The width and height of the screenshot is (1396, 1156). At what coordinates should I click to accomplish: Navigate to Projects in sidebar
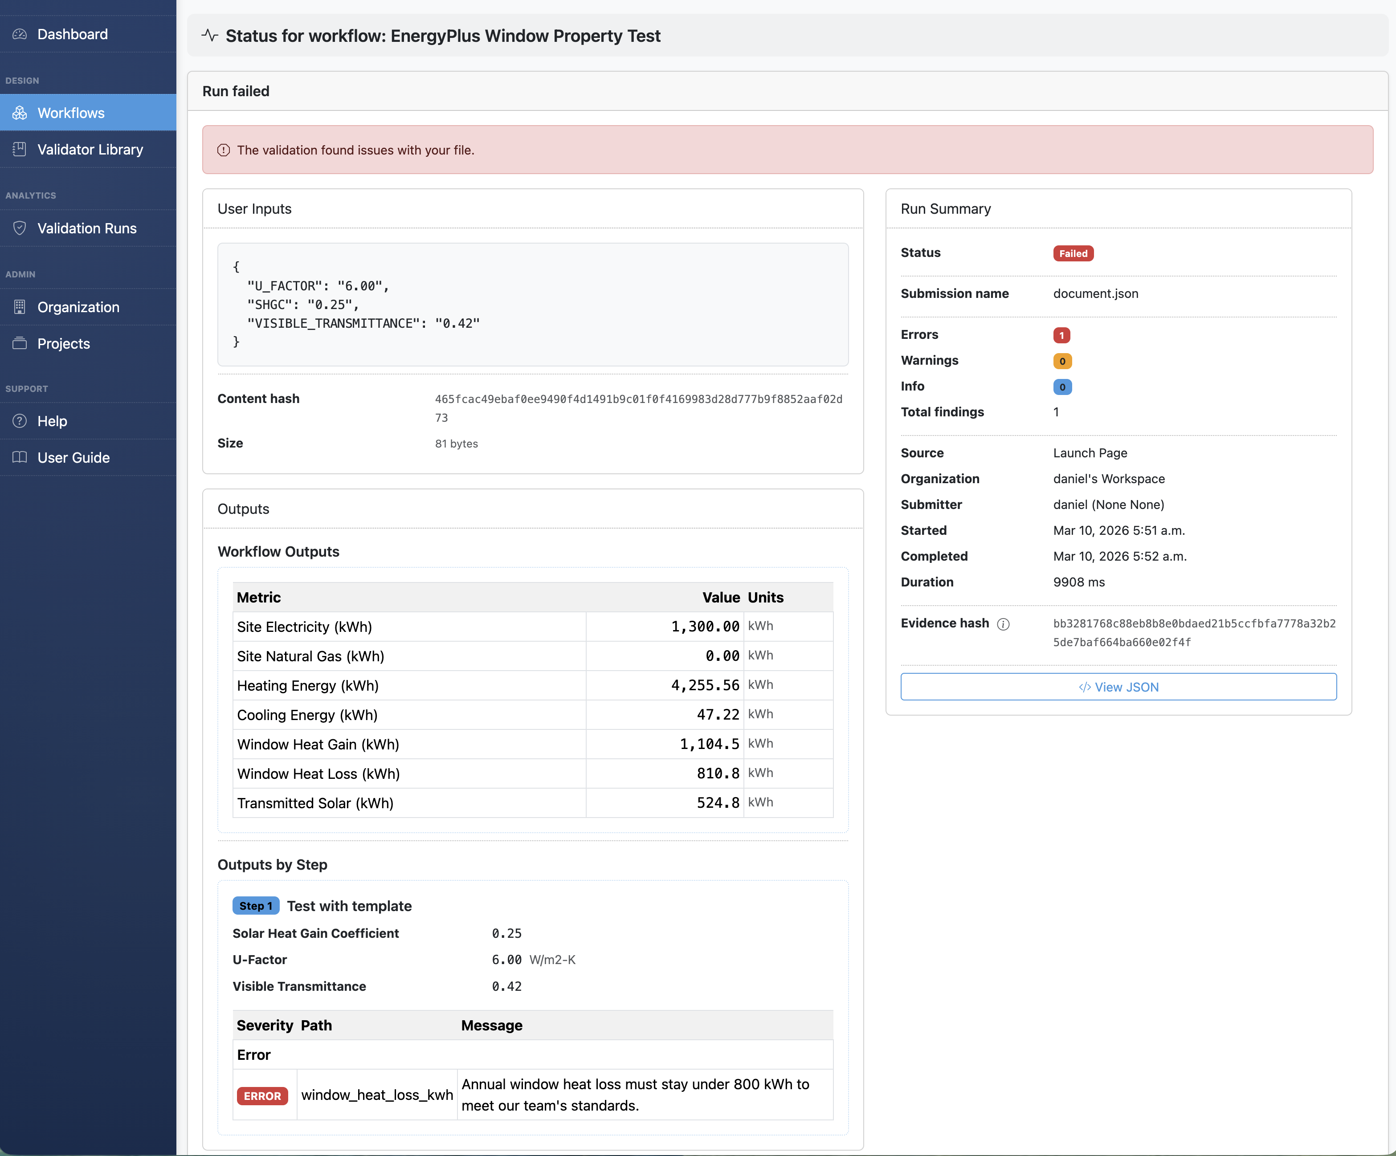click(64, 343)
